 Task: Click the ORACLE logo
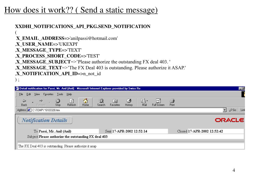229,120
